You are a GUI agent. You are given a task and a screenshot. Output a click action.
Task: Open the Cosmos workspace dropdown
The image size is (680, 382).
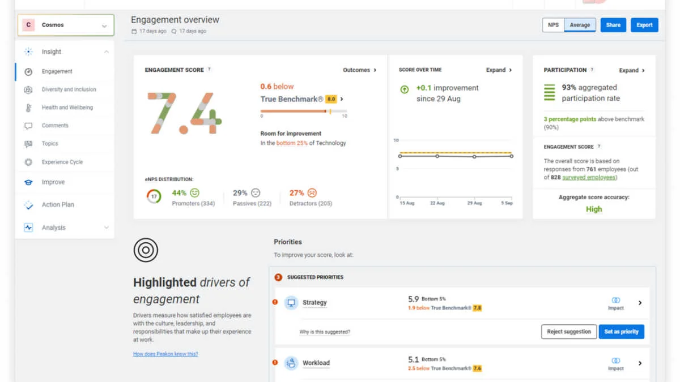104,25
